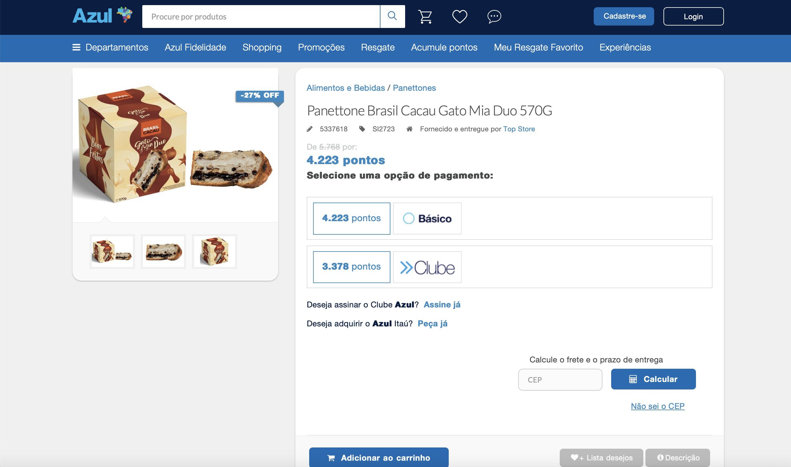
Task: Click the Peça já link
Action: click(432, 323)
